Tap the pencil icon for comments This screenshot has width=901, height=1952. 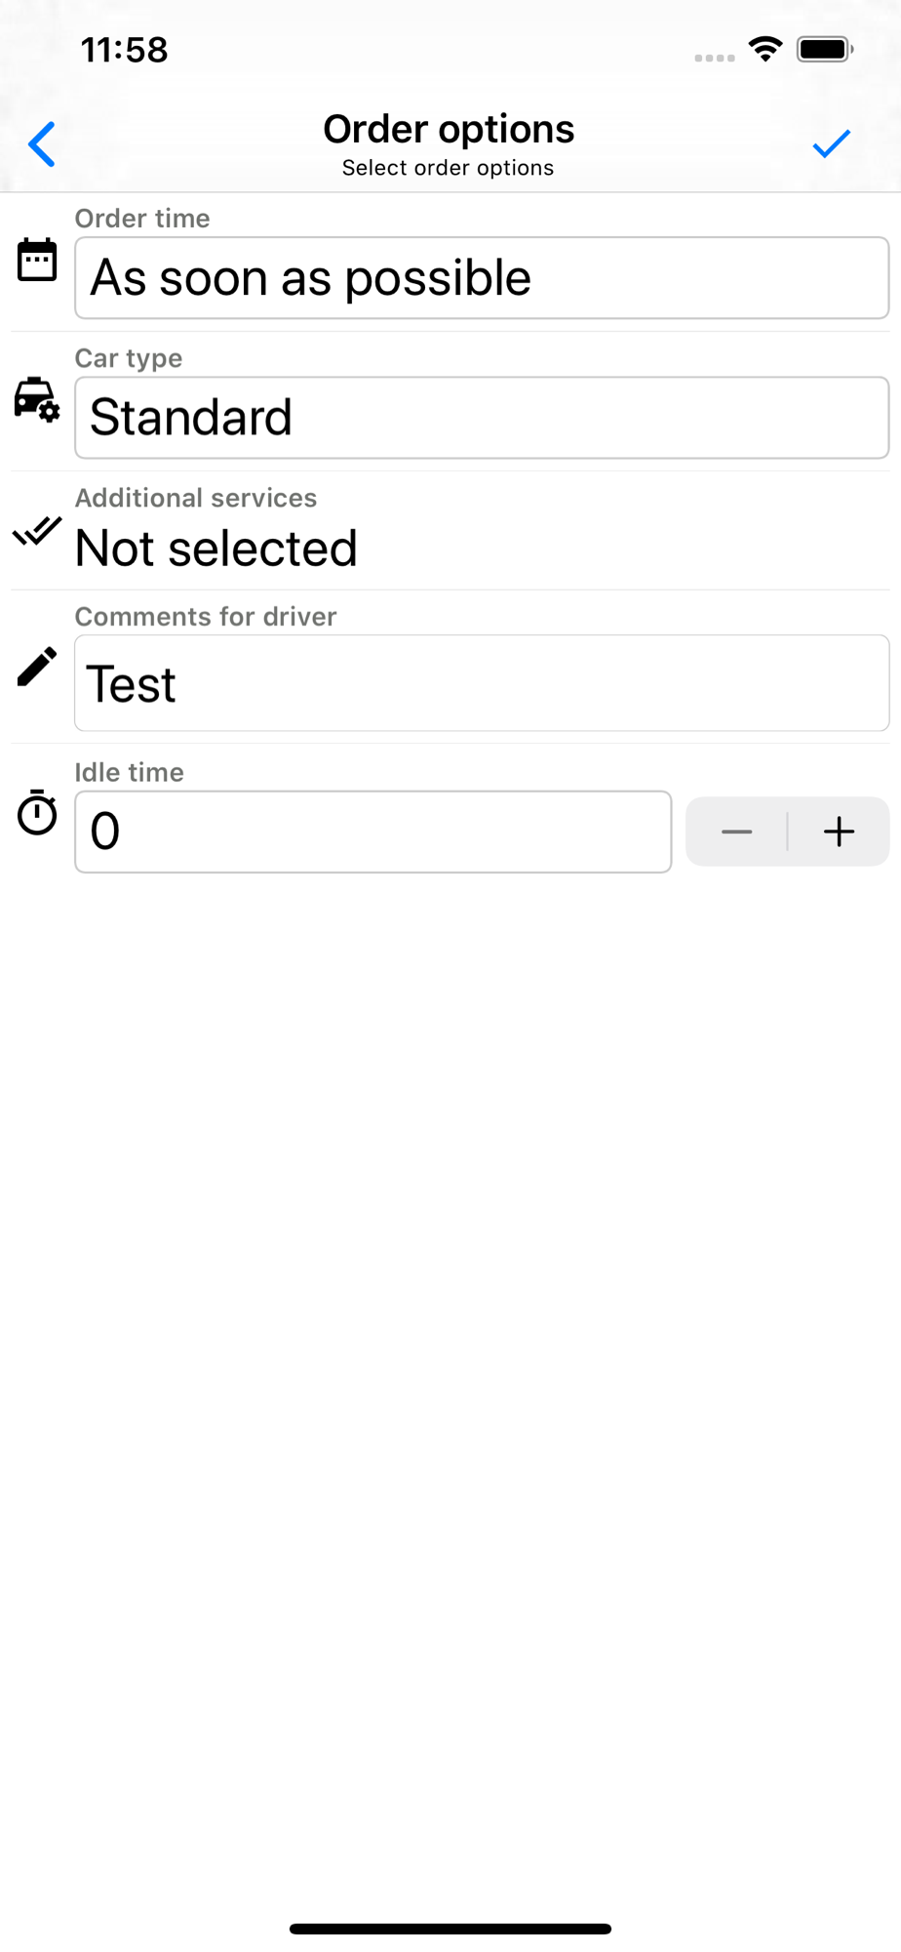[37, 667]
